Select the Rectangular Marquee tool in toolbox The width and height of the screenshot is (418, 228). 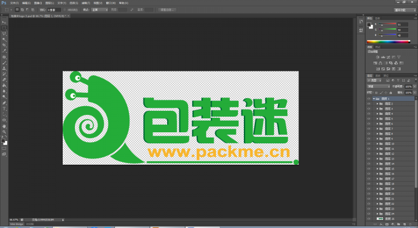click(4, 28)
